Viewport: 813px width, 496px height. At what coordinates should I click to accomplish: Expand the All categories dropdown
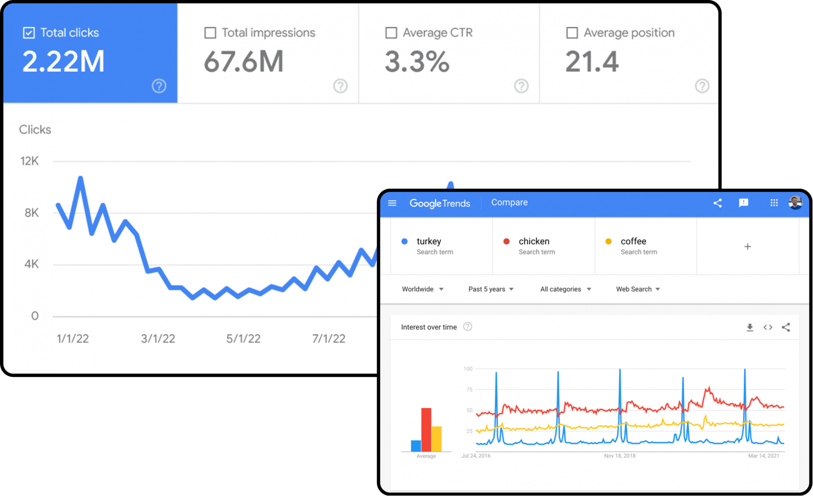click(565, 289)
